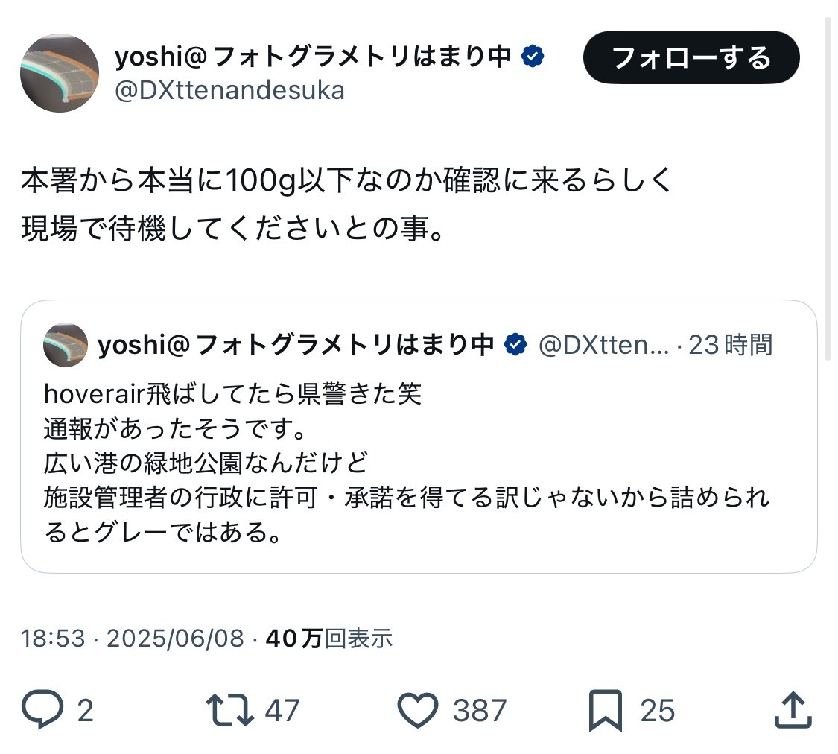Click the 23時間 timestamp in the quoted post

pos(730,345)
